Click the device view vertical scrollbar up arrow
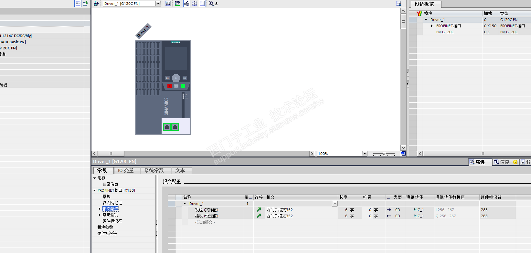The image size is (531, 253). pyautogui.click(x=403, y=11)
